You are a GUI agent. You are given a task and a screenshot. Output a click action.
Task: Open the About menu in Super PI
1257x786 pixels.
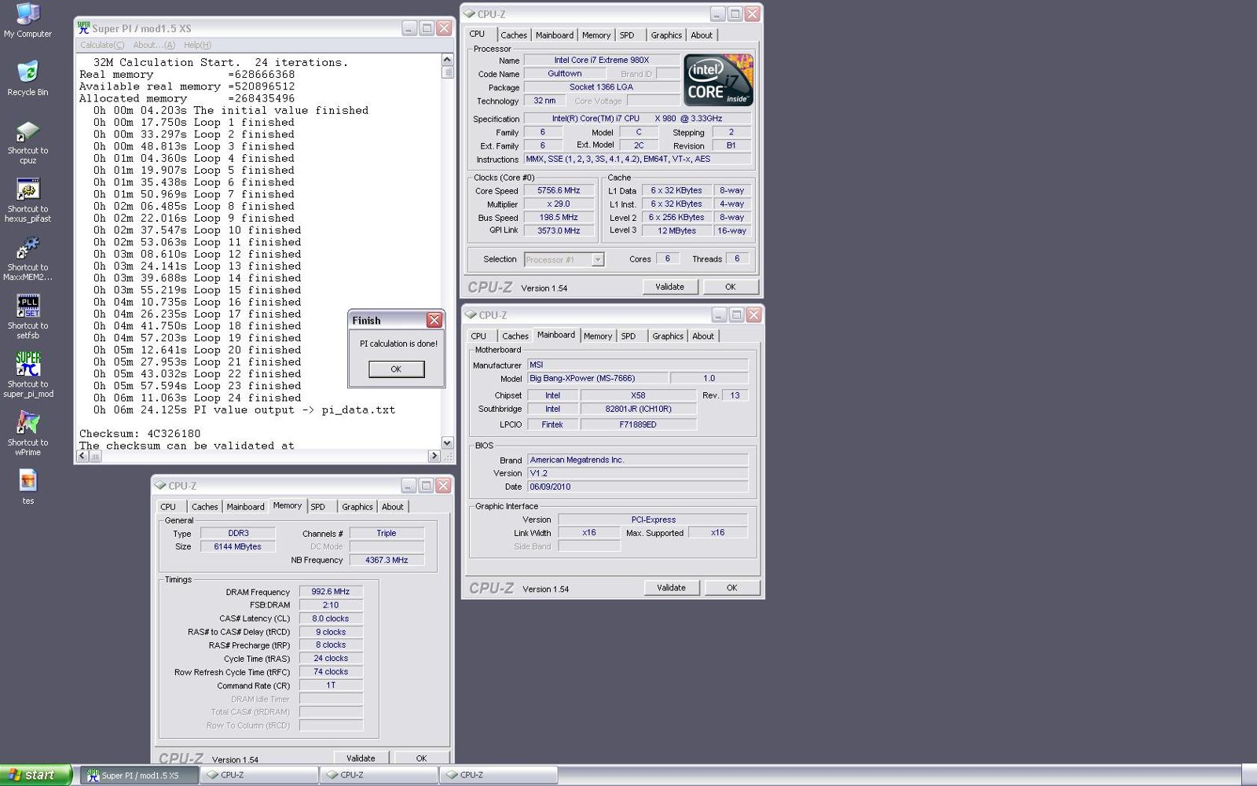[x=154, y=45]
